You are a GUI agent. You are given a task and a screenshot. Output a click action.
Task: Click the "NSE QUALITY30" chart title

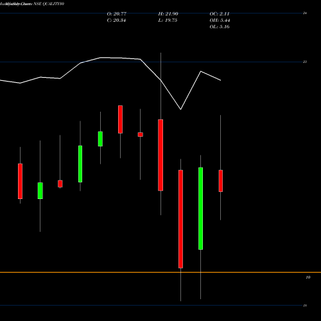click(x=49, y=4)
